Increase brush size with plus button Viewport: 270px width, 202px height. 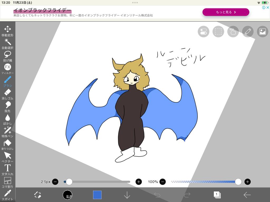point(138,182)
